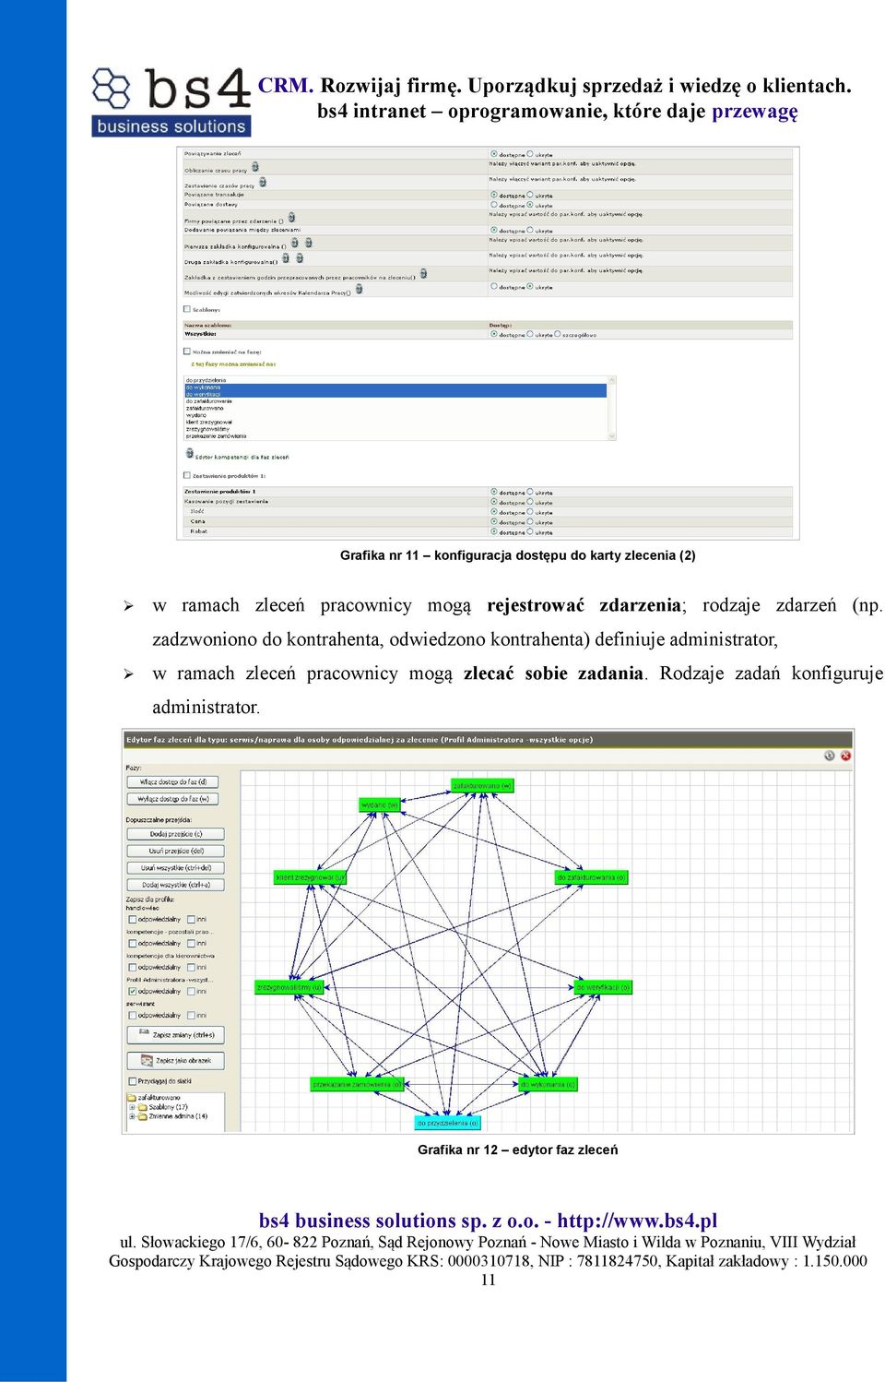The height and width of the screenshot is (1382, 885).
Task: Click the Zapisz zmiany (ctrl+s) button
Action: tap(175, 1035)
